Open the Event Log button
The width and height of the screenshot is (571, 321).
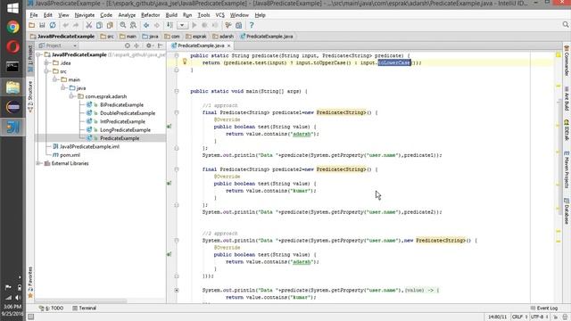pyautogui.click(x=544, y=308)
